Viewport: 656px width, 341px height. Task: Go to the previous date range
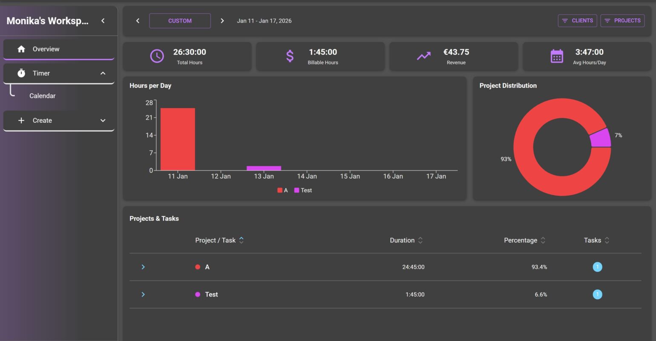point(138,21)
